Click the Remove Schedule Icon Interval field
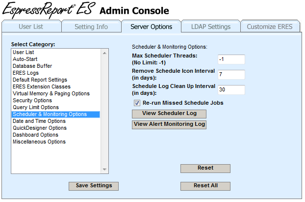 [231, 75]
